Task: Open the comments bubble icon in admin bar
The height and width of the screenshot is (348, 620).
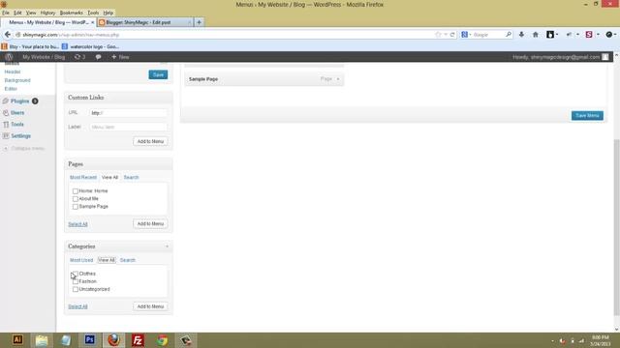Action: click(x=98, y=57)
